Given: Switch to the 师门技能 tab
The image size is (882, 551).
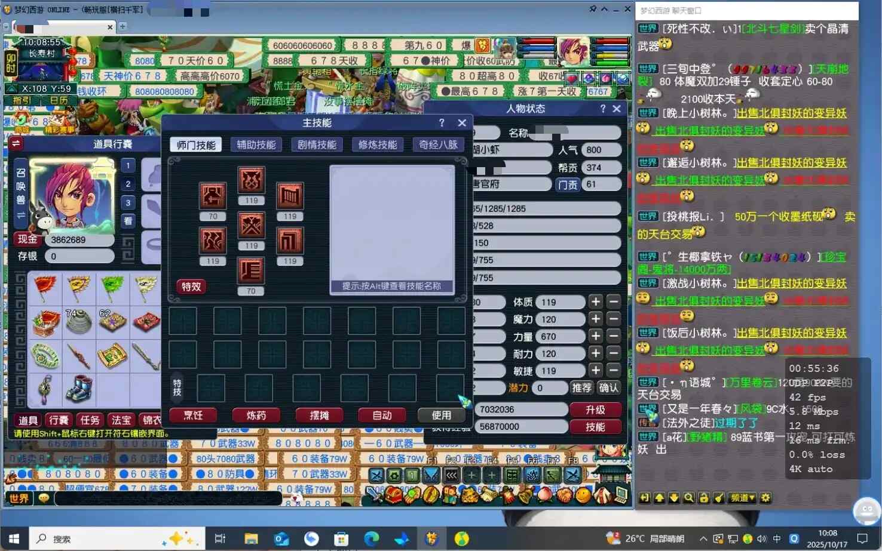Looking at the screenshot, I should click(196, 145).
